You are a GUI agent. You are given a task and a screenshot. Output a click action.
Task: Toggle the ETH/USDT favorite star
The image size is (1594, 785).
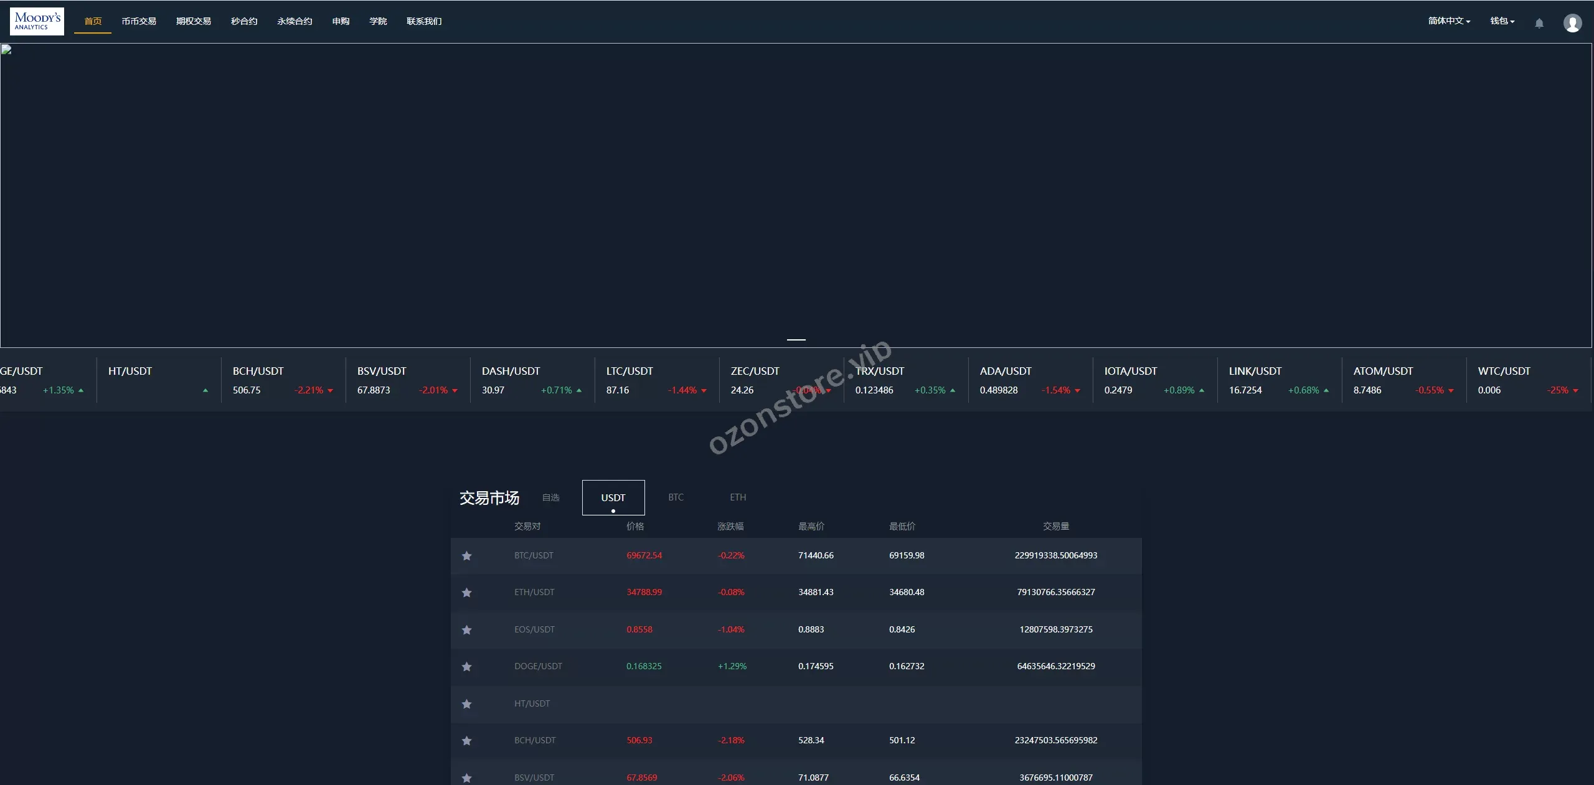[466, 593]
